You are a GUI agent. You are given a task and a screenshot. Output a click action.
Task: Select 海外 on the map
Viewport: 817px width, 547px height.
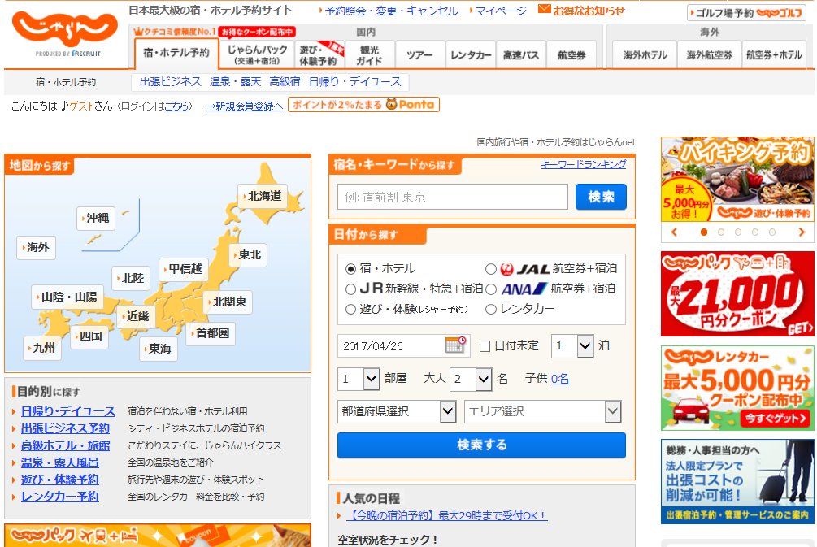coord(36,247)
